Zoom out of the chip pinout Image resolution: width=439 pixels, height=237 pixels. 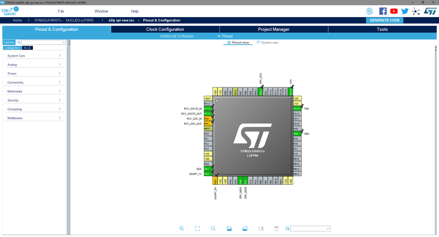click(213, 229)
